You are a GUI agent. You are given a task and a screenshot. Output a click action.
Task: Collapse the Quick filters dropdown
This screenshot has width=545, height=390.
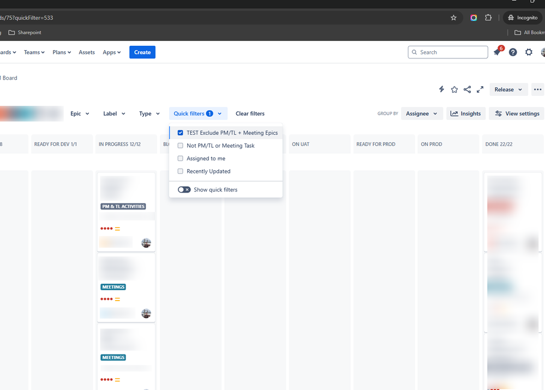point(198,113)
